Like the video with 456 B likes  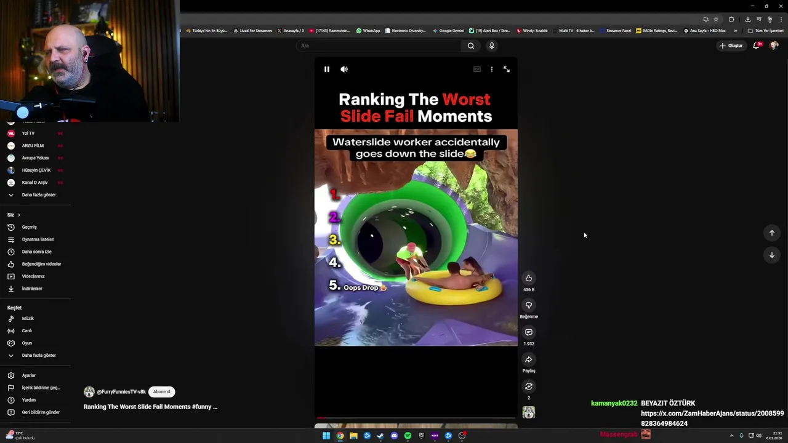[529, 278]
